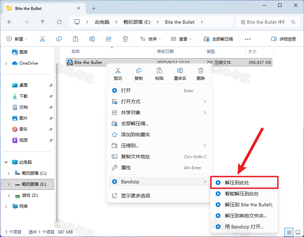Open 下载 in the navigation pane
304x237 pixels.
pos(23,96)
